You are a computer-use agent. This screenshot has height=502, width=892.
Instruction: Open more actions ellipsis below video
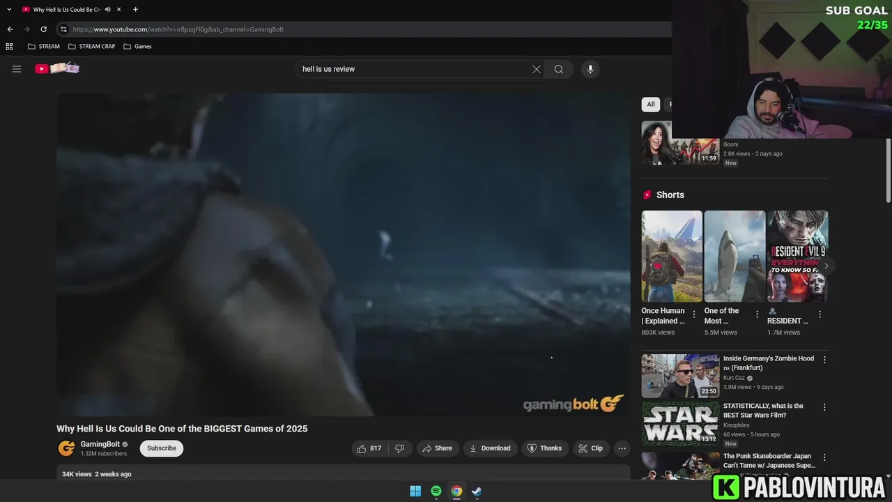622,448
